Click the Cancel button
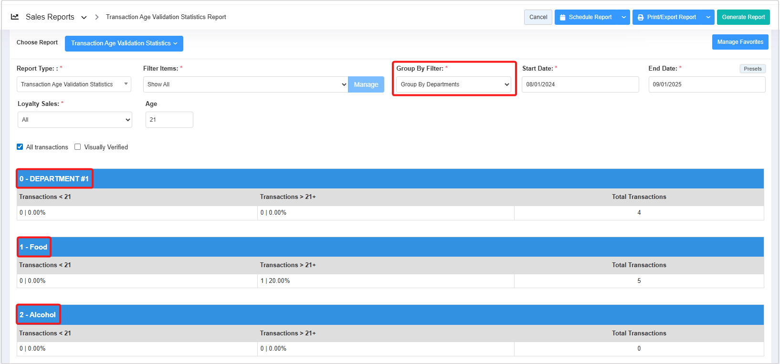This screenshot has height=364, width=780. pos(538,17)
